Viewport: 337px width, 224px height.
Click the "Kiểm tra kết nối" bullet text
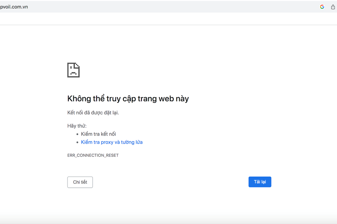pyautogui.click(x=98, y=134)
